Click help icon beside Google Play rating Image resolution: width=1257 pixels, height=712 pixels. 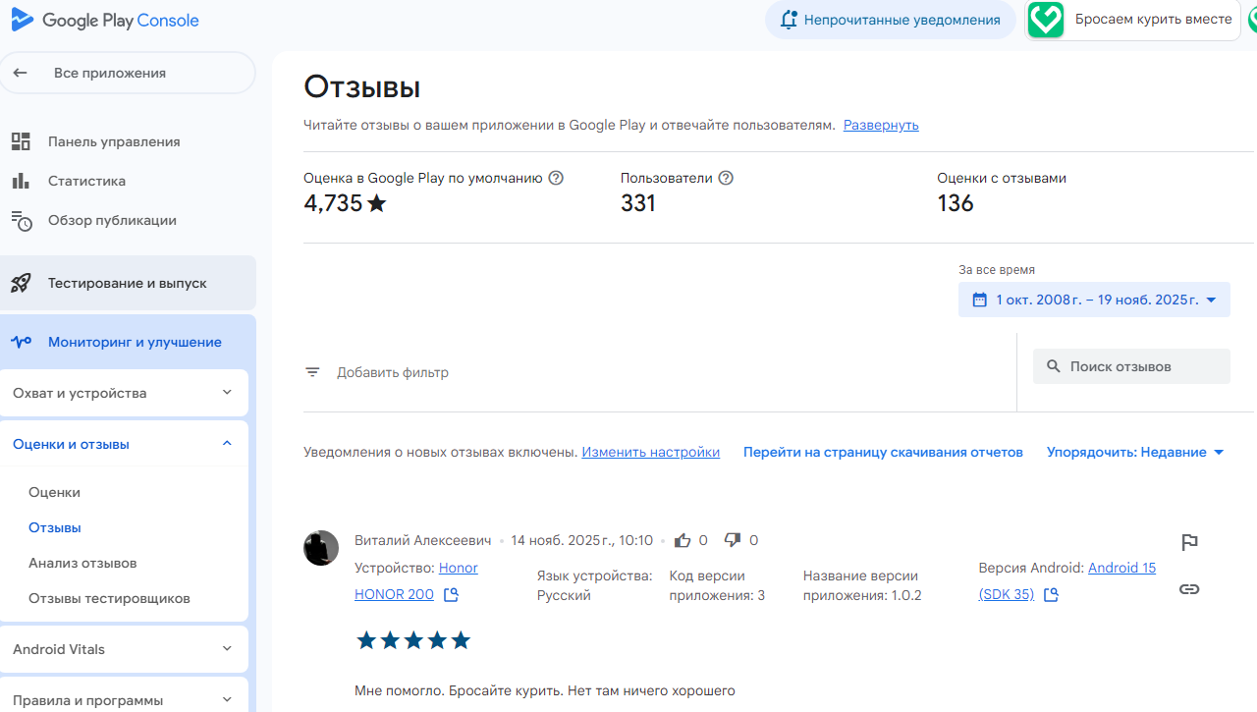tap(556, 178)
